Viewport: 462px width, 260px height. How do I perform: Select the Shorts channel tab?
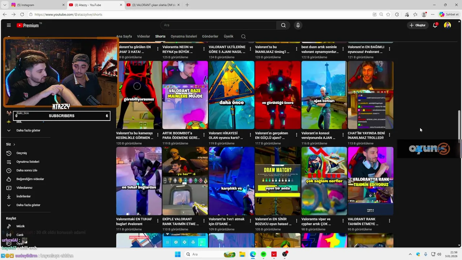[160, 36]
